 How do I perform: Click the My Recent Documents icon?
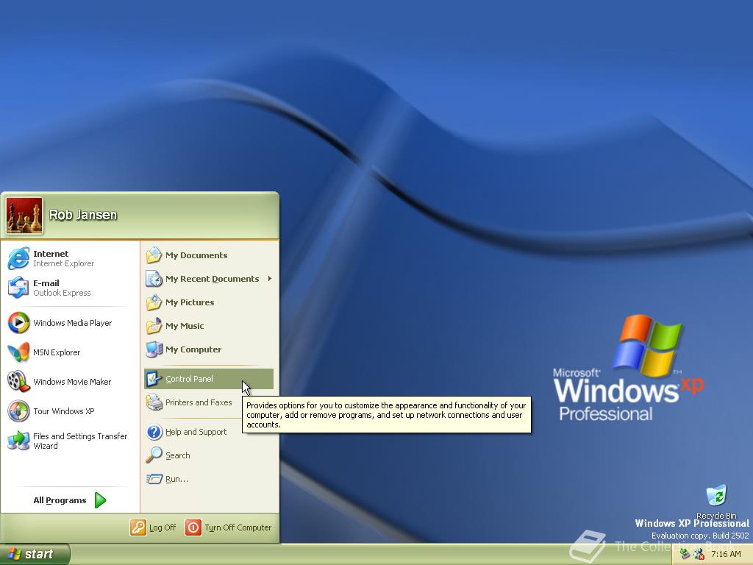tap(154, 279)
